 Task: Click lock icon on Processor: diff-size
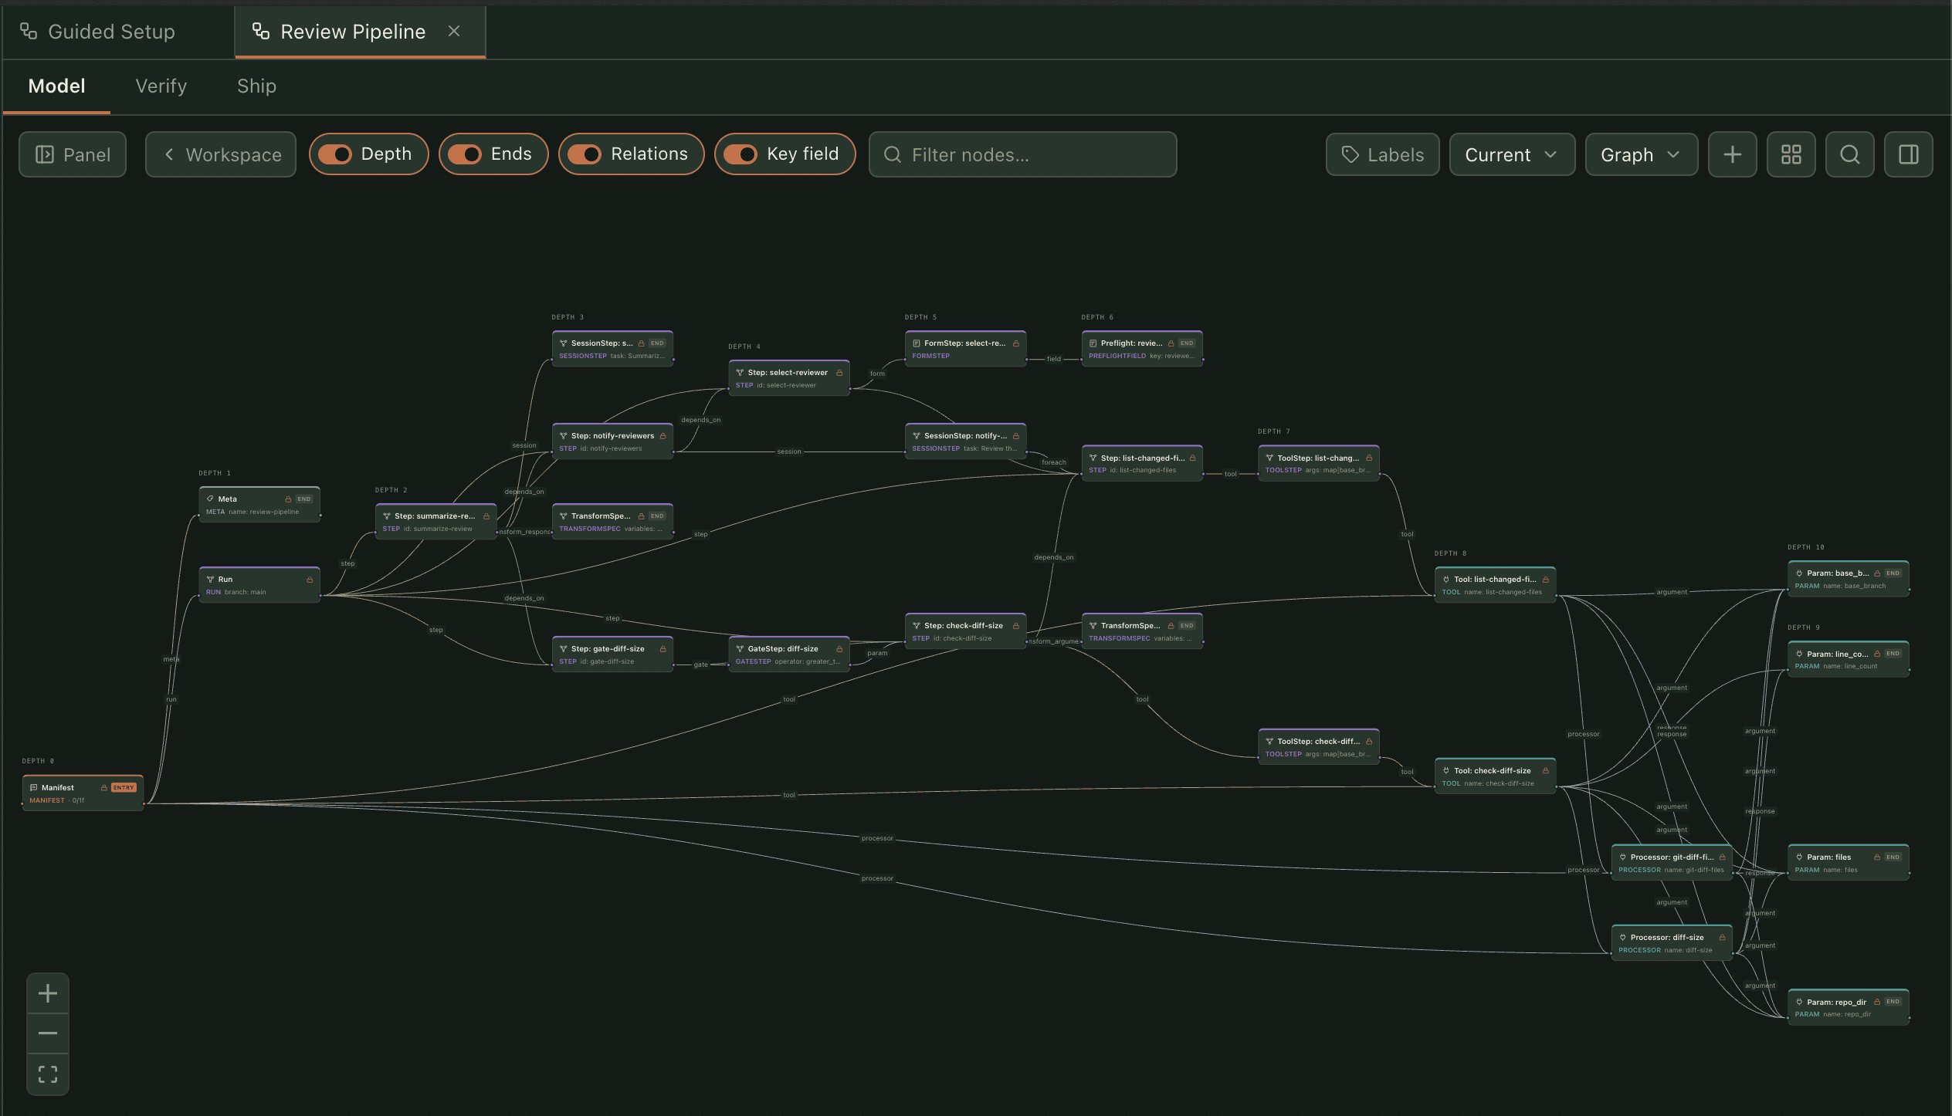(1722, 938)
